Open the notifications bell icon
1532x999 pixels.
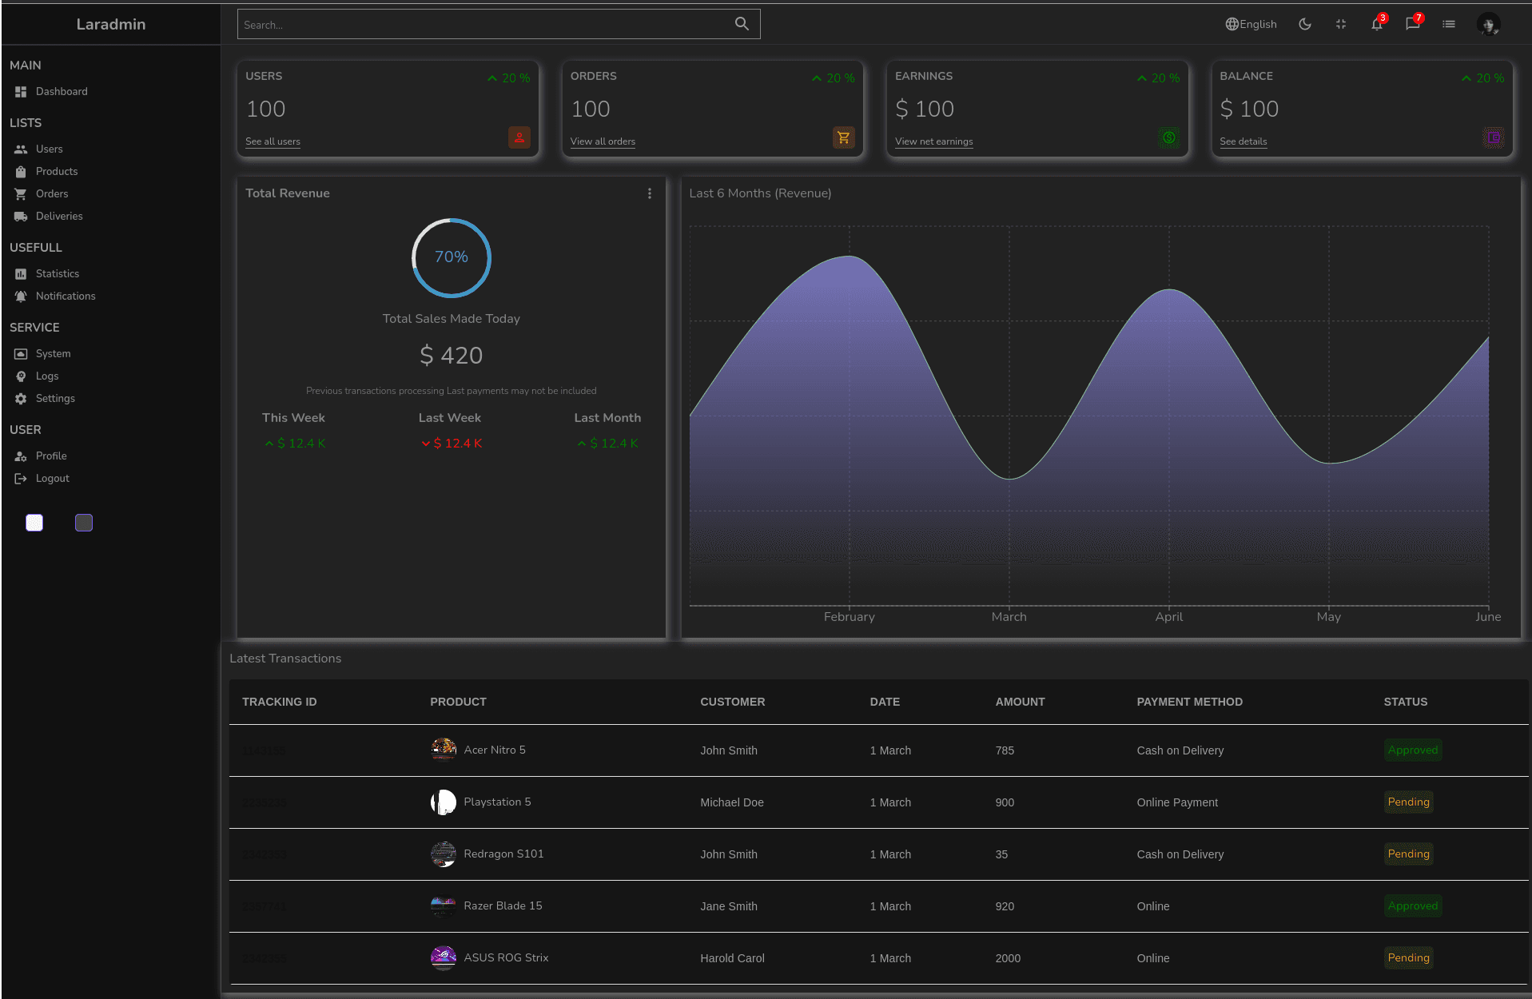tap(1376, 24)
